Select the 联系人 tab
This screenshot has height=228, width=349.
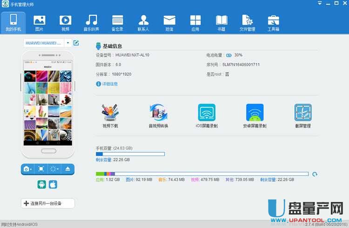click(x=143, y=23)
